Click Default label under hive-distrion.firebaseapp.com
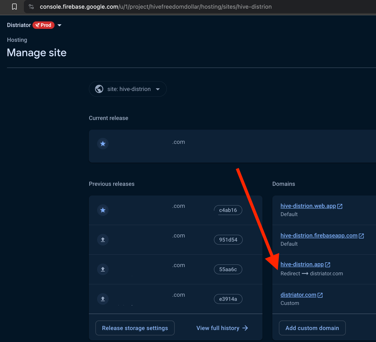The image size is (376, 342). (289, 244)
